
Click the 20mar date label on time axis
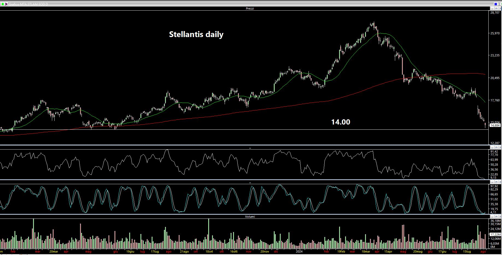[54, 251]
